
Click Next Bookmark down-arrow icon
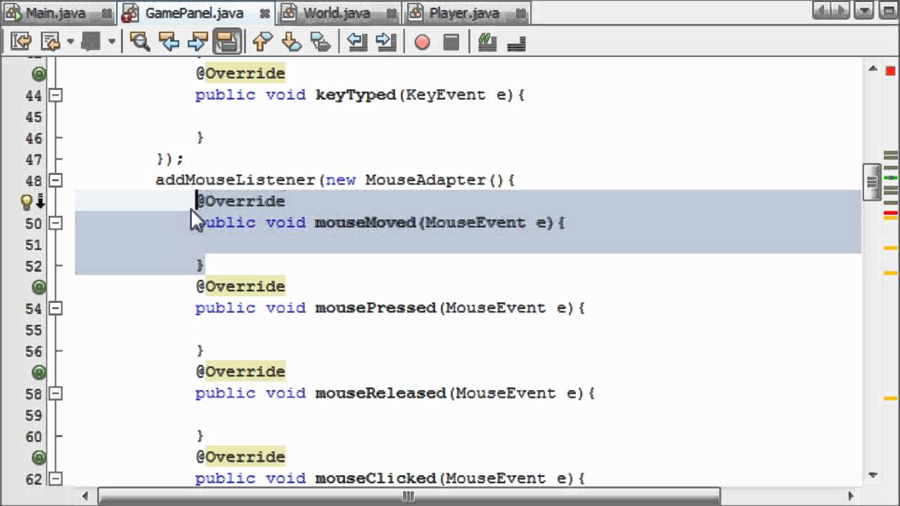point(291,42)
